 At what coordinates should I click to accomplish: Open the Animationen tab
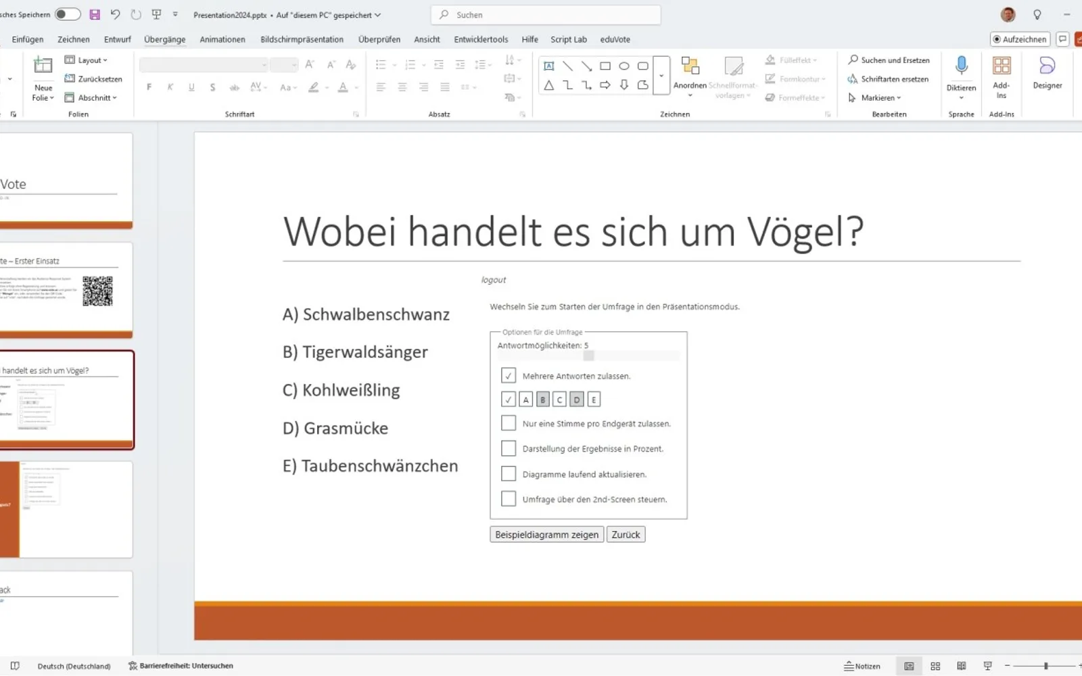pyautogui.click(x=222, y=39)
